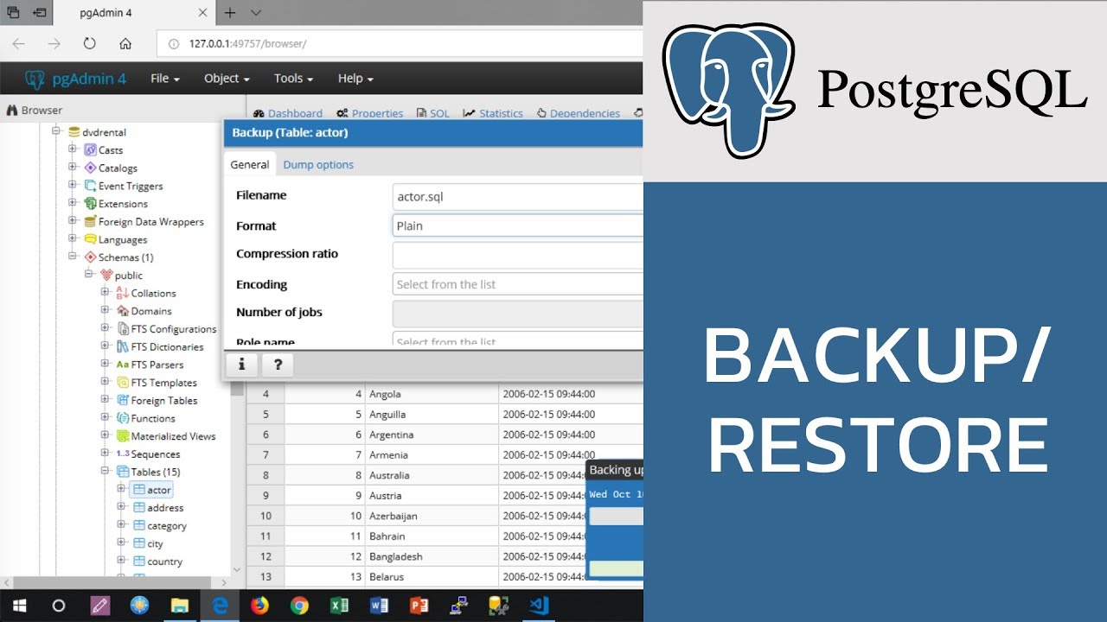The image size is (1107, 622).
Task: Click the Casts node icon
Action: point(90,150)
